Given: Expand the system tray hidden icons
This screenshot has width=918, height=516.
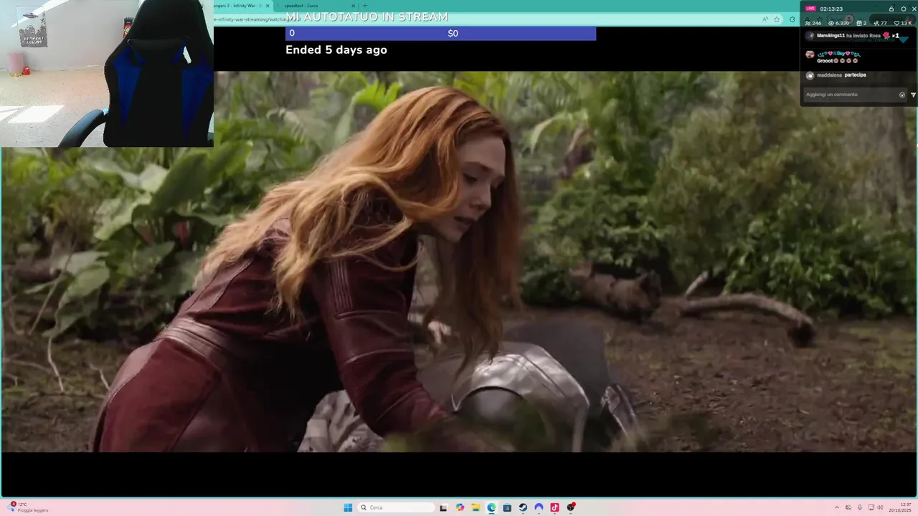Looking at the screenshot, I should pos(836,507).
